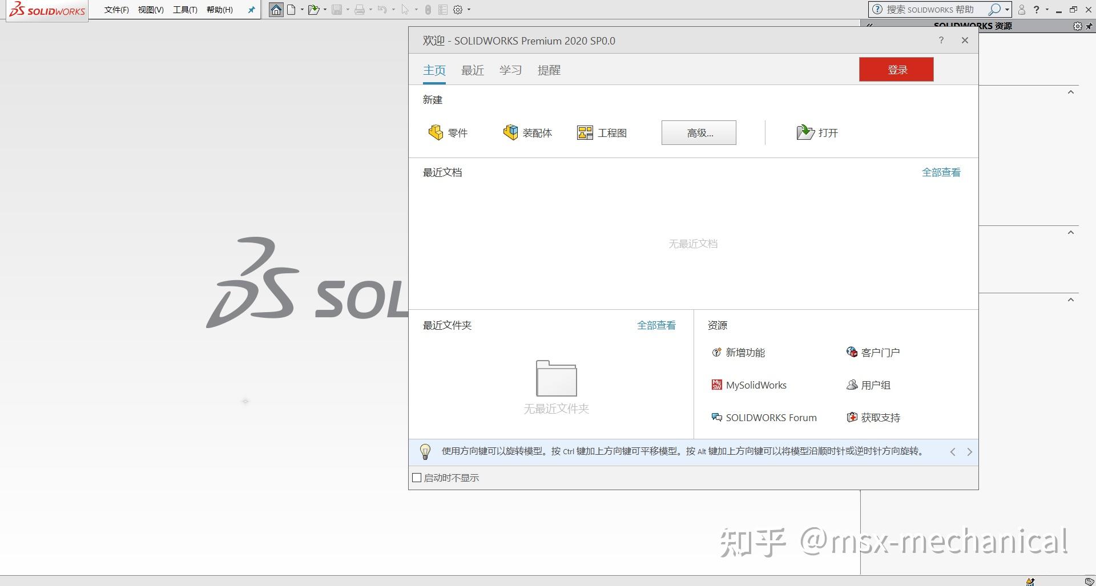Click the Rebuild traffic-light toolbar icon
This screenshot has width=1096, height=586.
click(428, 10)
